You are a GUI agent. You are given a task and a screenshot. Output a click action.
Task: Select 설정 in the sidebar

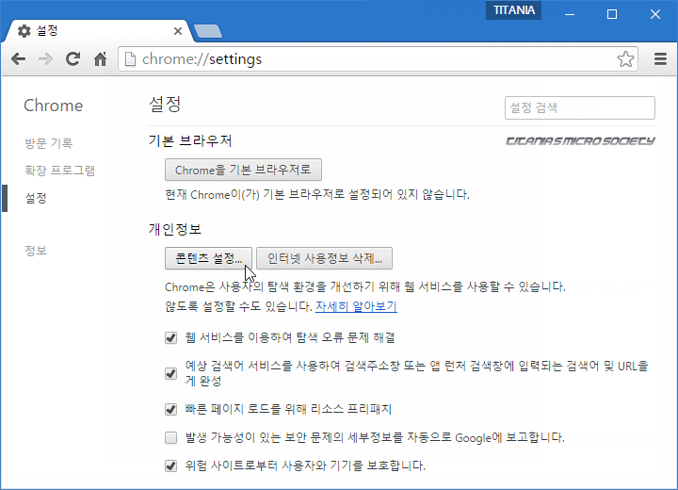tap(36, 198)
